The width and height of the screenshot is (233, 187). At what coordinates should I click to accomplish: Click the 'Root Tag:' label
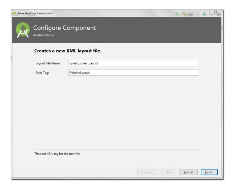click(x=42, y=73)
